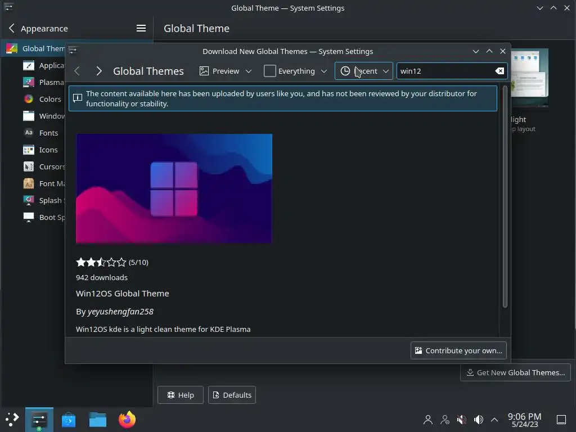Click Get New Global Themes button
The height and width of the screenshot is (432, 576).
515,372
